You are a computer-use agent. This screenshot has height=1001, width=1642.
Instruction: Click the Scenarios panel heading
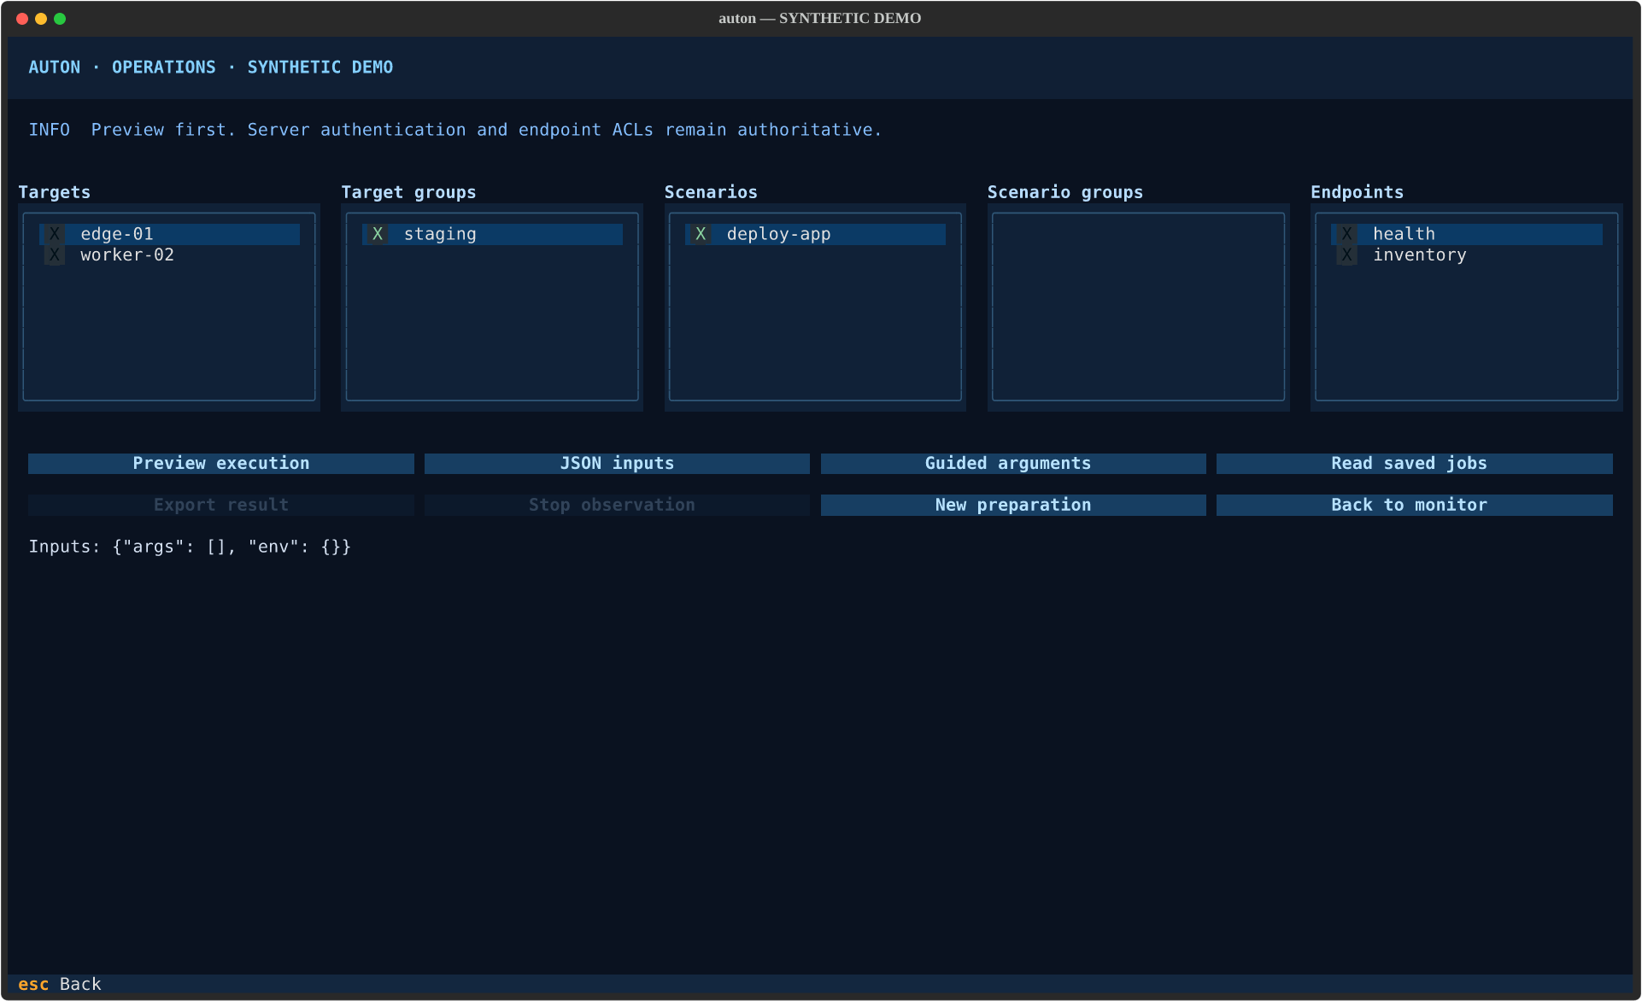(x=711, y=192)
